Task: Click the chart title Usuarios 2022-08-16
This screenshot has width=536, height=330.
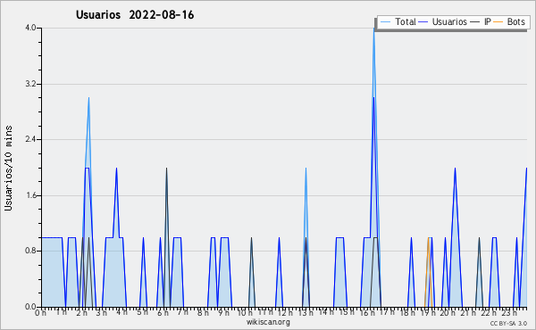Action: [135, 15]
